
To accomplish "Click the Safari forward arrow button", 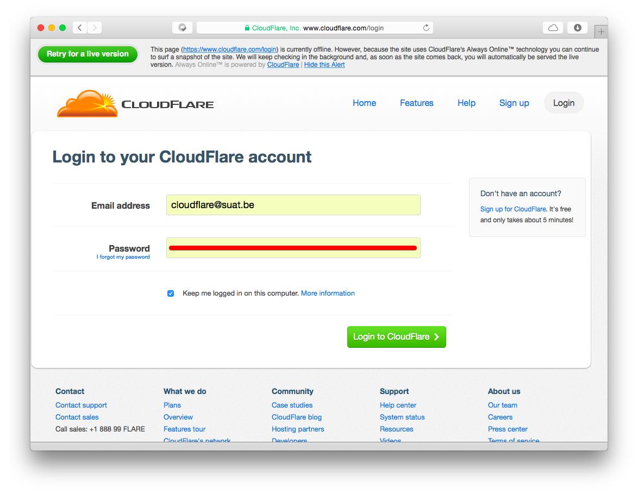I will click(x=95, y=28).
